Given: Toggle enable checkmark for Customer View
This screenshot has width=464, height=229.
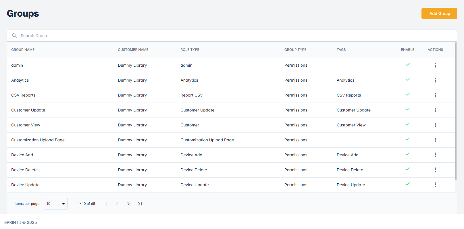Looking at the screenshot, I should click(407, 124).
